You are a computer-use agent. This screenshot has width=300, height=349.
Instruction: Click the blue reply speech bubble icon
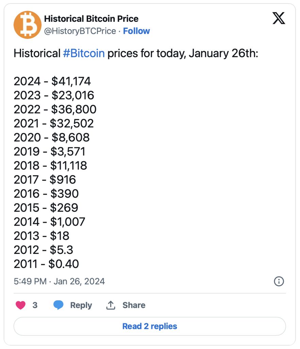[x=59, y=305]
